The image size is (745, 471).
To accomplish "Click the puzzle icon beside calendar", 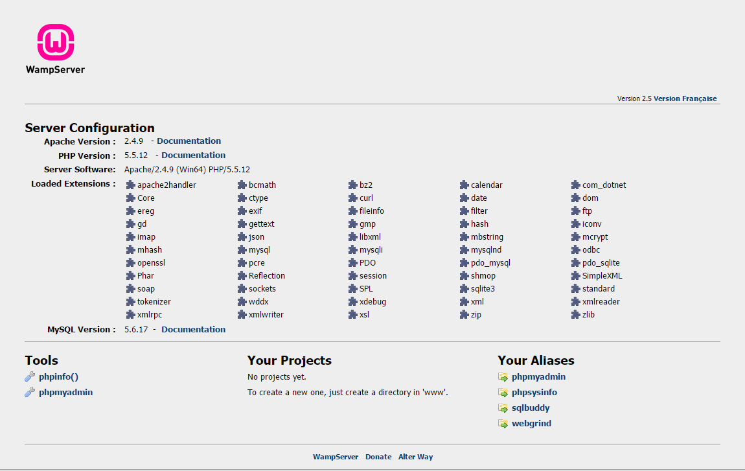I will point(464,185).
